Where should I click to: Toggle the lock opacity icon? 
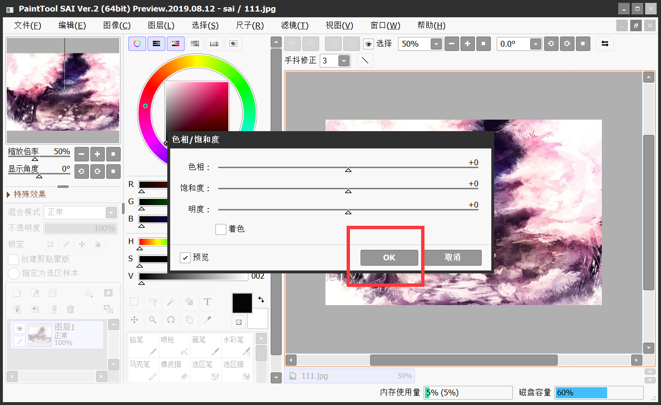click(x=50, y=244)
